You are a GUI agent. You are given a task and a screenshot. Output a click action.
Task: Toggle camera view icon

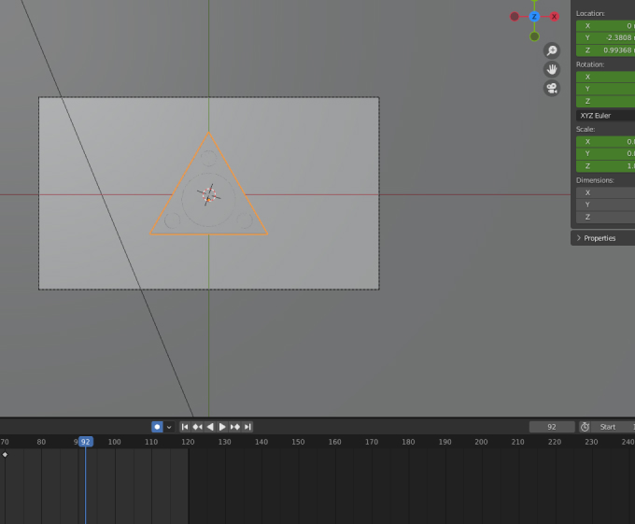click(x=552, y=88)
